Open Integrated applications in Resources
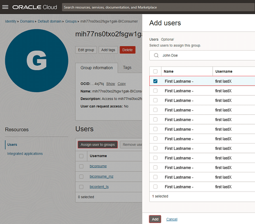 (25, 153)
